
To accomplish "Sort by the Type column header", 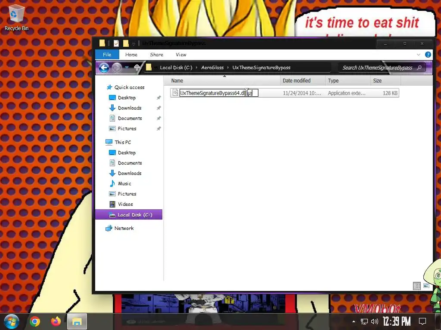I will point(348,80).
